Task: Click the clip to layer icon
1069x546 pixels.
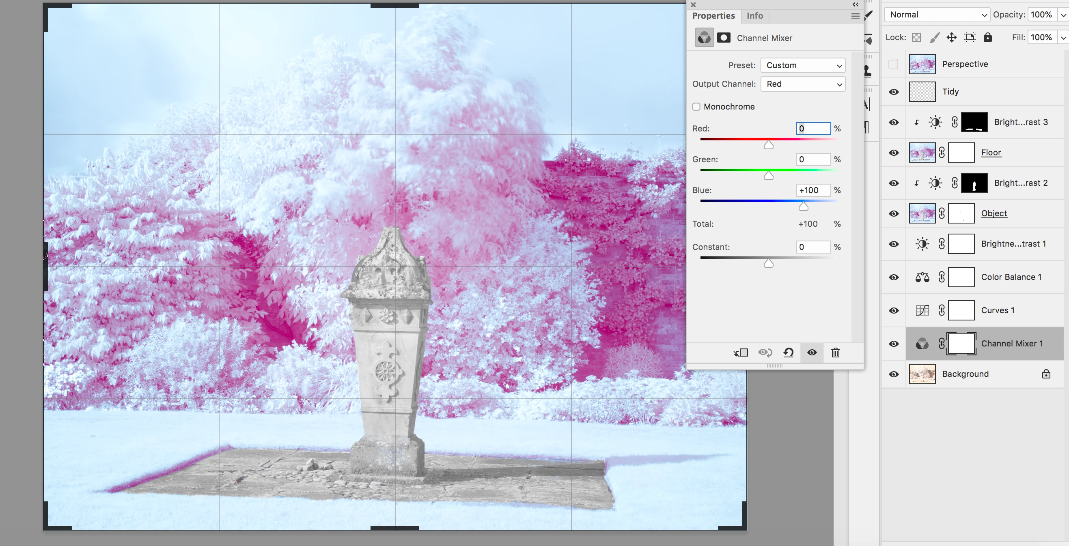Action: click(741, 353)
